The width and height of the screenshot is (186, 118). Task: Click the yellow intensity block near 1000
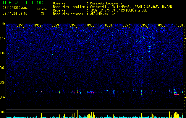tap(176, 114)
